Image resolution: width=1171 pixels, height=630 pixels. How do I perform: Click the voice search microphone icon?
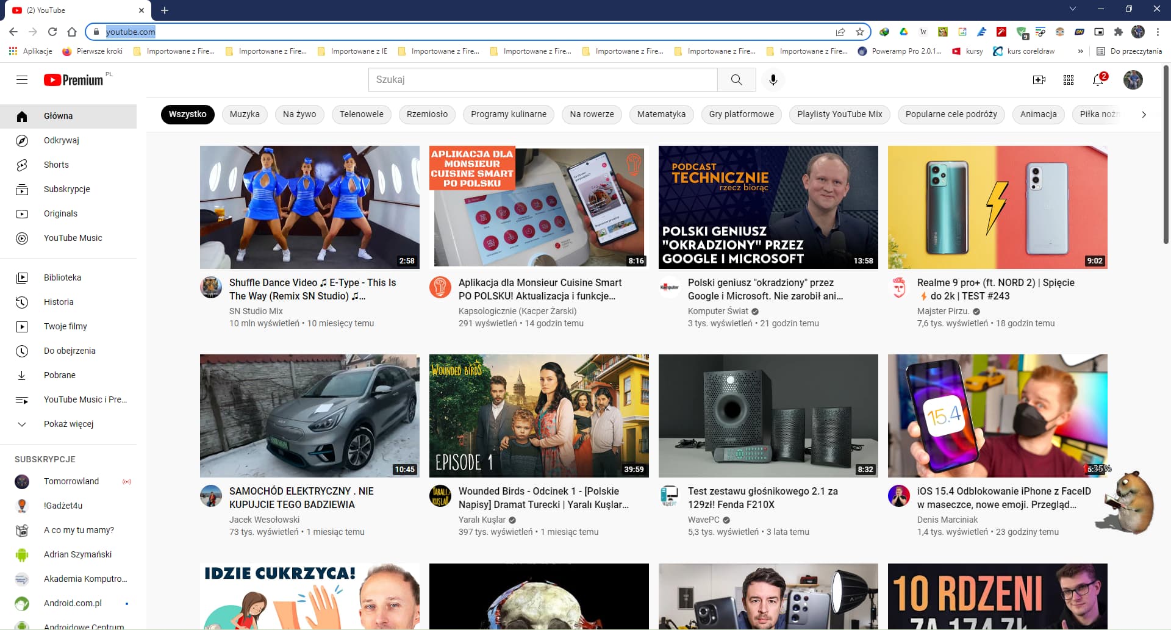coord(773,80)
